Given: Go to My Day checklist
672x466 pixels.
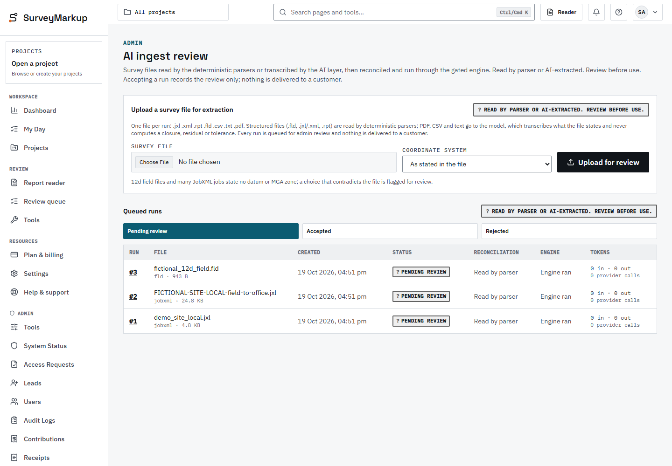Looking at the screenshot, I should pyautogui.click(x=54, y=129).
